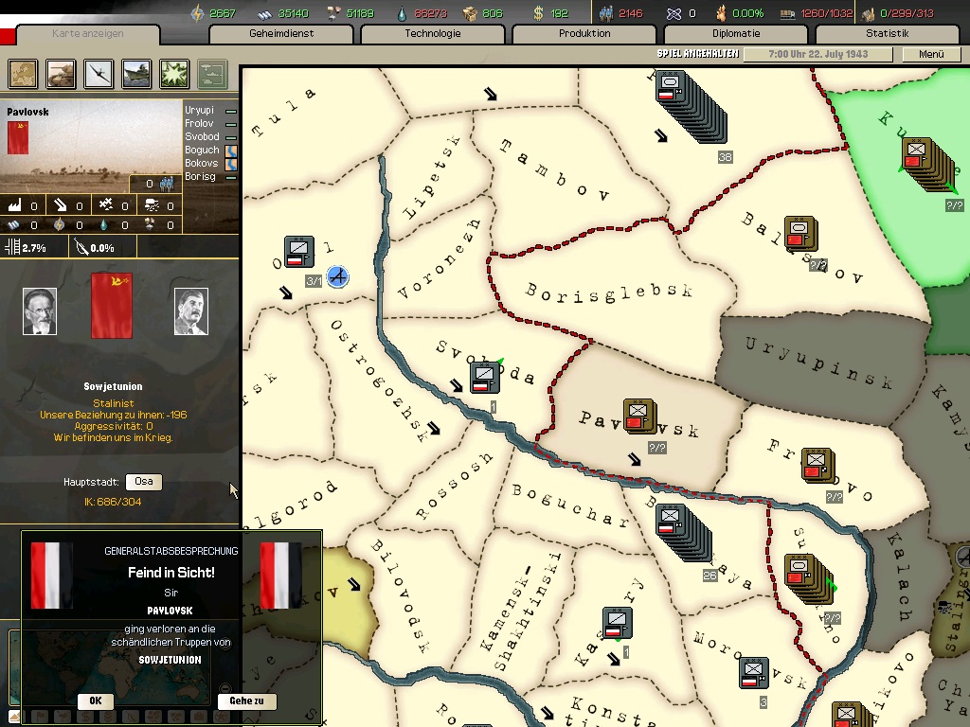Screen dimensions: 970x727
Task: Open the Statistik tab
Action: click(x=887, y=33)
